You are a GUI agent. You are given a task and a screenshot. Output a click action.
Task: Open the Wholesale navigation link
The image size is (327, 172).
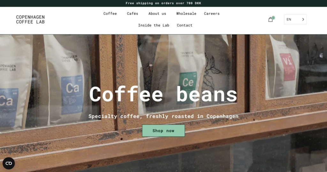[186, 13]
